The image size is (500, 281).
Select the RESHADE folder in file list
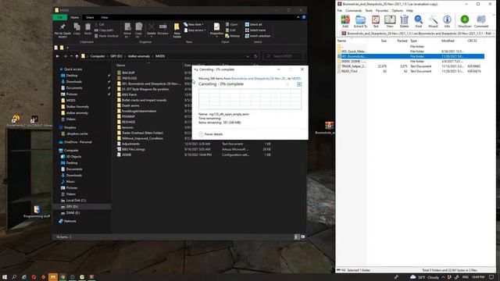tap(128, 122)
